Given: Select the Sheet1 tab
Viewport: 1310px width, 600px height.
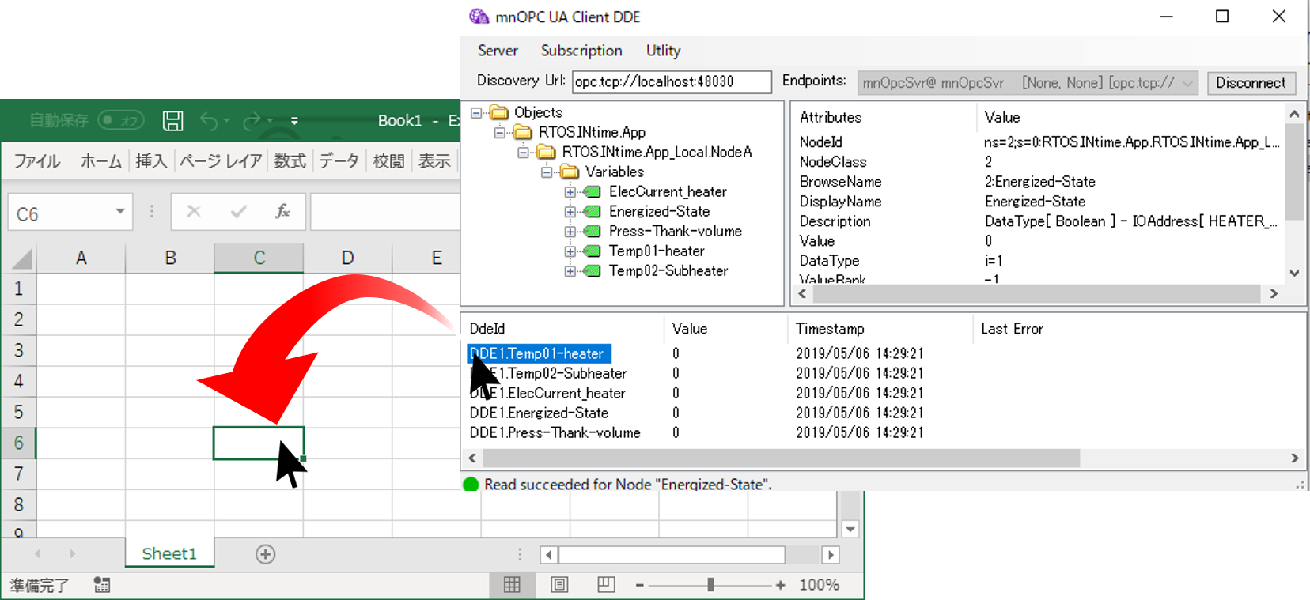Looking at the screenshot, I should pos(168,554).
